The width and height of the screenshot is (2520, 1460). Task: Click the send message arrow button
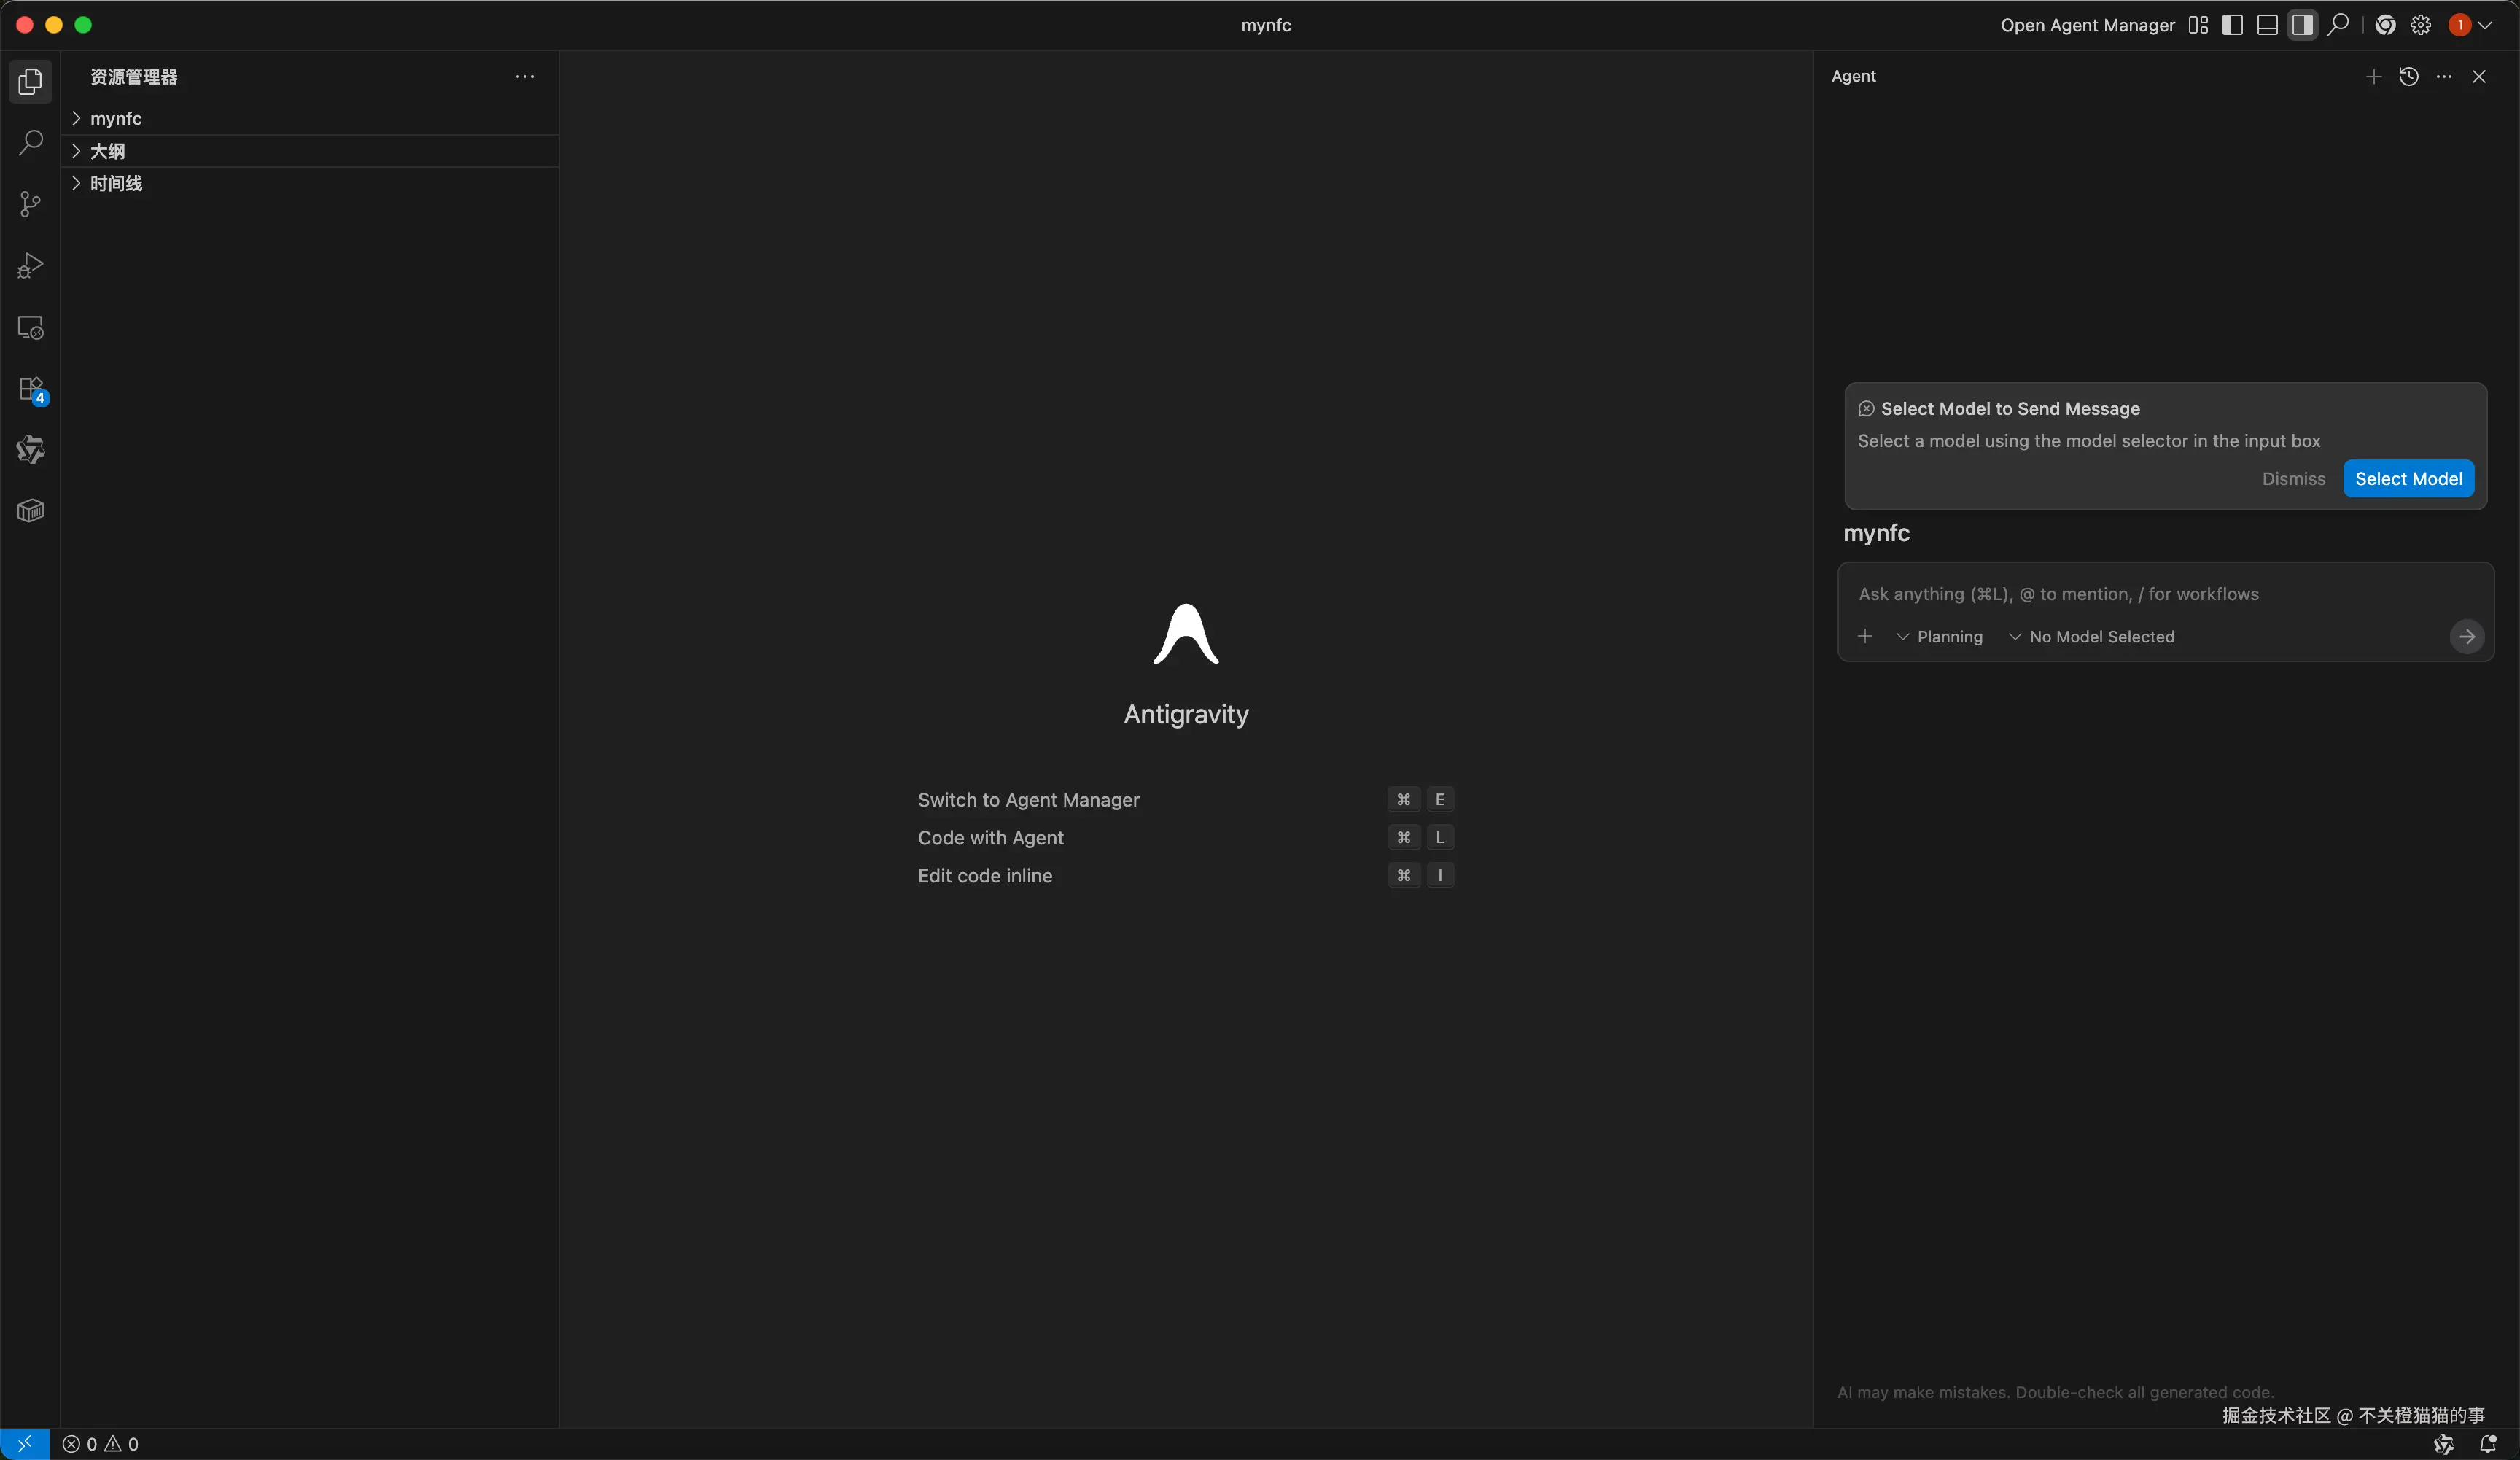click(2466, 637)
